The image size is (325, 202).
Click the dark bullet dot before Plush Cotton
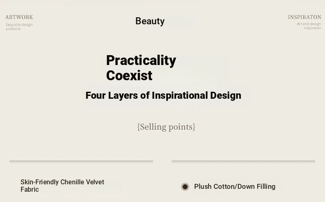coord(185,187)
